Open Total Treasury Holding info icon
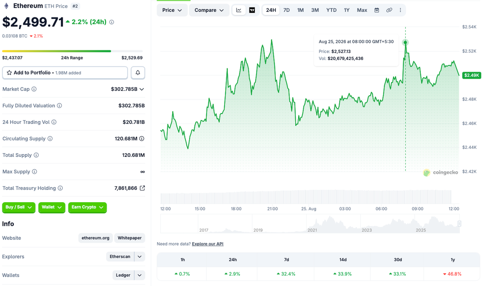483x286 pixels. (x=60, y=188)
